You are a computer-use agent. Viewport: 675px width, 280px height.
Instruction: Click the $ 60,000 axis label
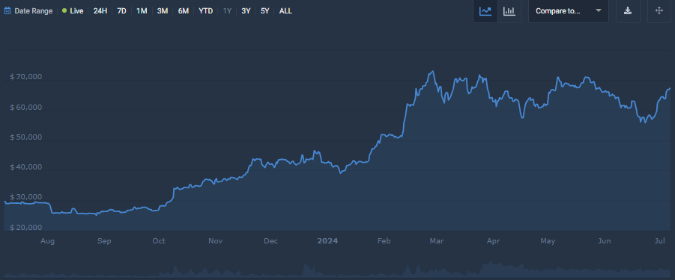(26, 108)
